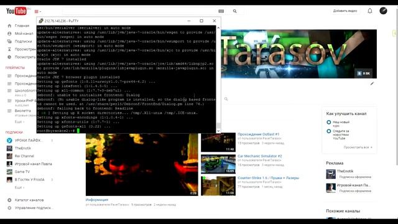Open Каталог каналов
Viewport: 398px width, 224px height.
pos(29,200)
